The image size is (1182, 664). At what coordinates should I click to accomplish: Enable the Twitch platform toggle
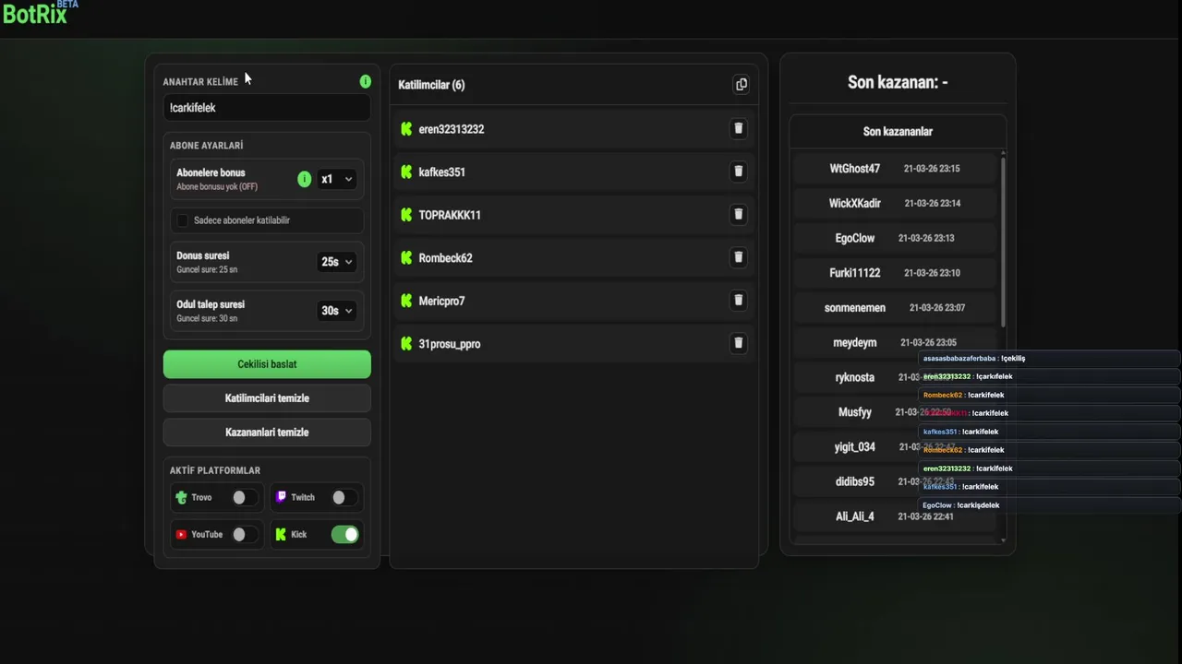[x=344, y=497]
